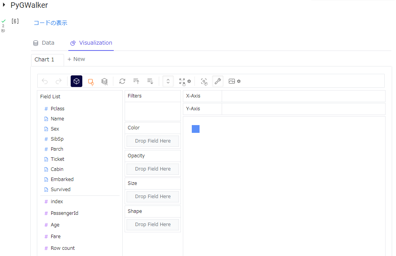
Task: Click the Color drop field area
Action: tap(152, 141)
